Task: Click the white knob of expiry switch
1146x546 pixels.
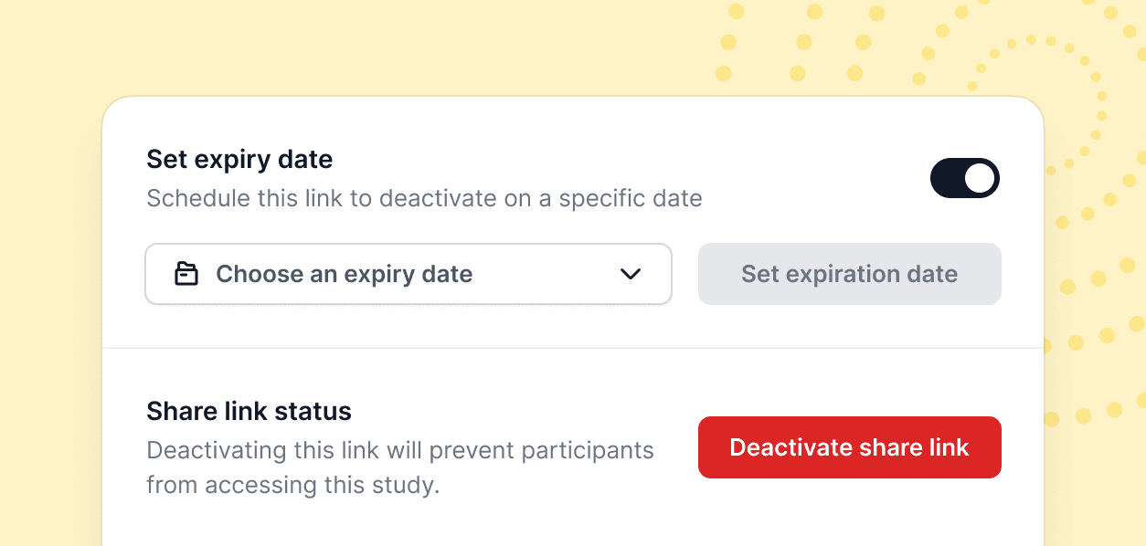Action: tap(980, 178)
